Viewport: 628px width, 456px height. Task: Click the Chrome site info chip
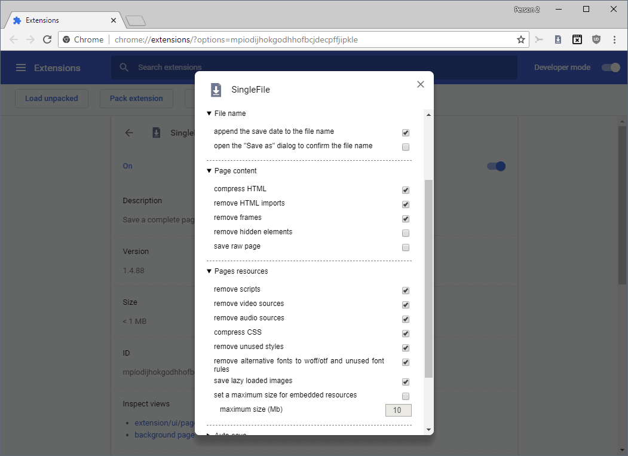(84, 39)
